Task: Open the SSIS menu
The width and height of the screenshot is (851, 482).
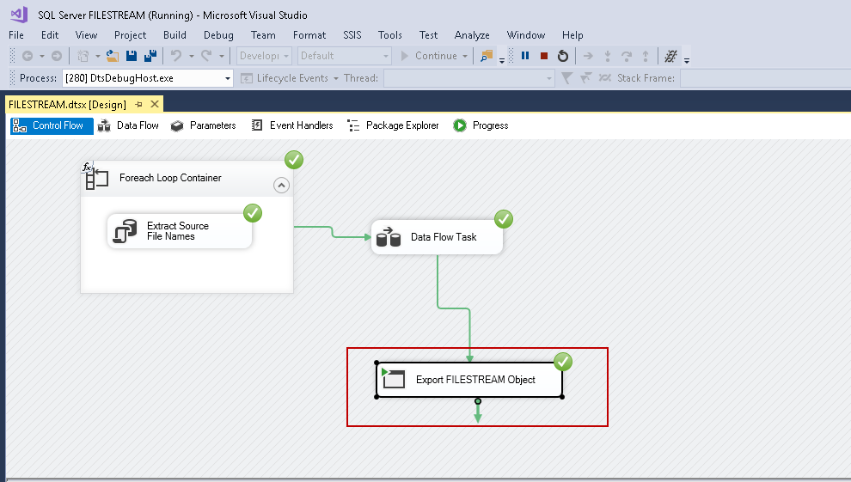Action: [x=352, y=35]
